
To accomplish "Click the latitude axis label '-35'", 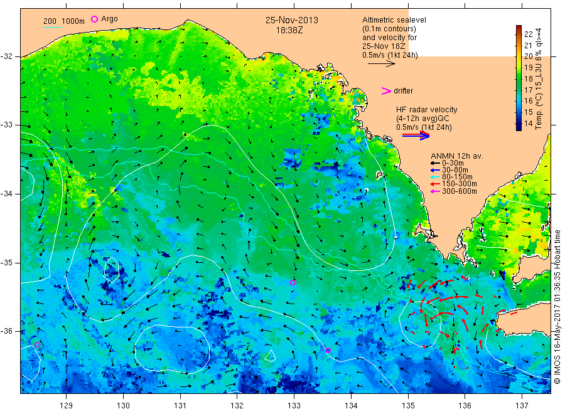I will [x=6, y=263].
